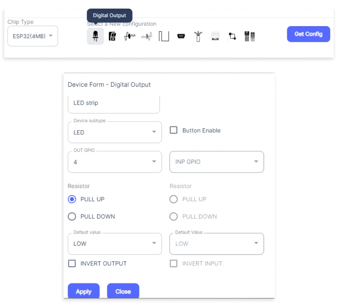Click the Get Config button

[x=308, y=34]
